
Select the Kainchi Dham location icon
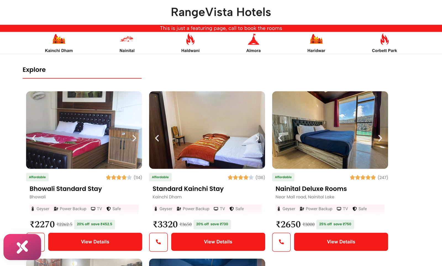click(59, 39)
